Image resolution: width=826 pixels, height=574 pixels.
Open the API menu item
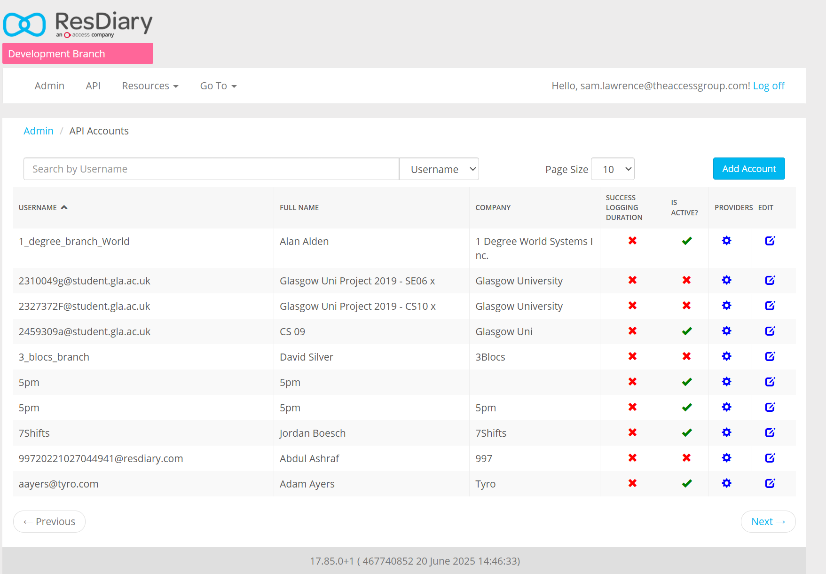(x=93, y=86)
